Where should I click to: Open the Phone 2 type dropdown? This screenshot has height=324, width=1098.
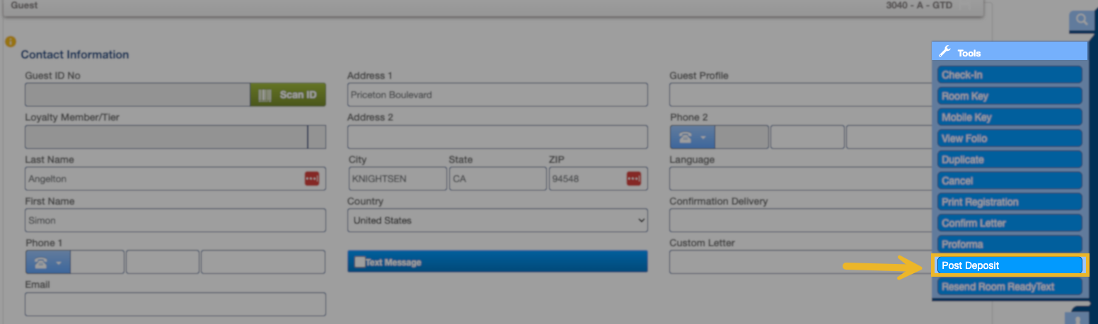tap(692, 137)
